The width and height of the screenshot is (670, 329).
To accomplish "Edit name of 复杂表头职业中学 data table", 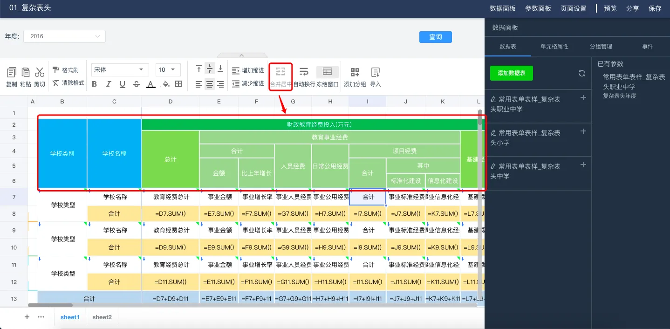I will point(493,99).
